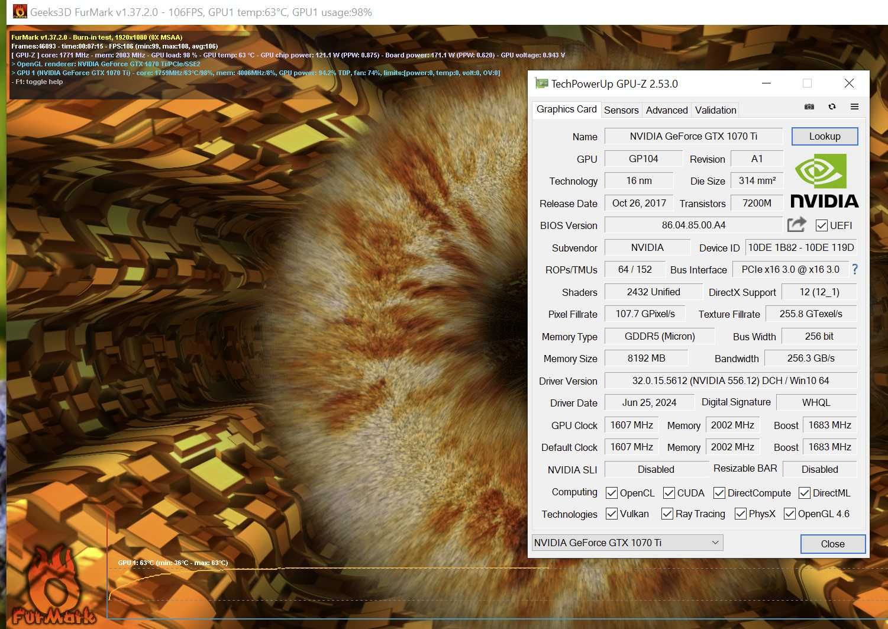This screenshot has width=888, height=629.
Task: Click the Digital Signature value WHQL
Action: pos(816,402)
